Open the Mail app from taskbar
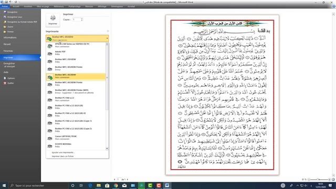This screenshot has width=336, height=189. tap(124, 185)
